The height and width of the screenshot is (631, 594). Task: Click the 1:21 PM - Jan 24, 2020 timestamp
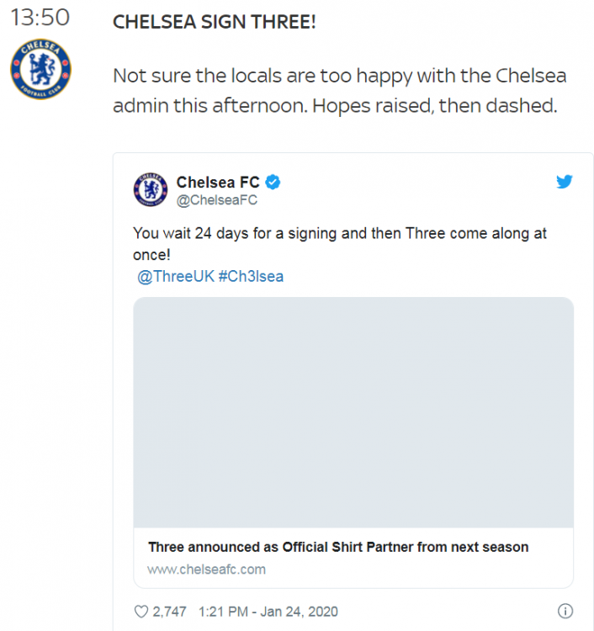point(268,612)
